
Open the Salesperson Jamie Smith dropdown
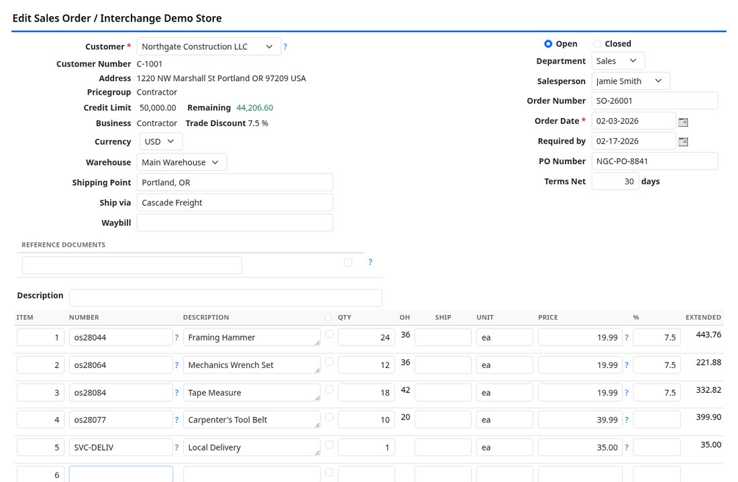point(631,81)
